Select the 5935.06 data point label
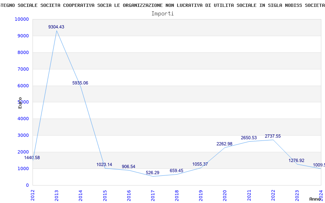 [x=80, y=83]
